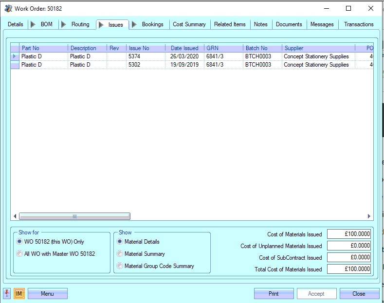Click the arrow icon before BOM tab
Screen dimensions: 384x303
tap(33, 24)
